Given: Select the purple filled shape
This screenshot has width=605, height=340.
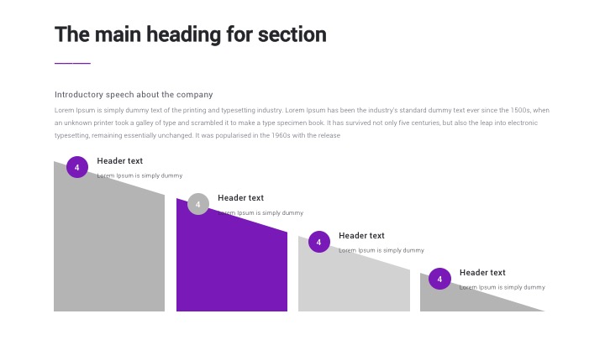Looking at the screenshot, I should [x=231, y=264].
